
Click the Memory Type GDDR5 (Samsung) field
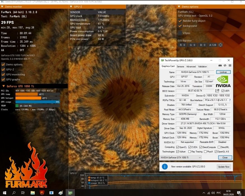click(188, 114)
